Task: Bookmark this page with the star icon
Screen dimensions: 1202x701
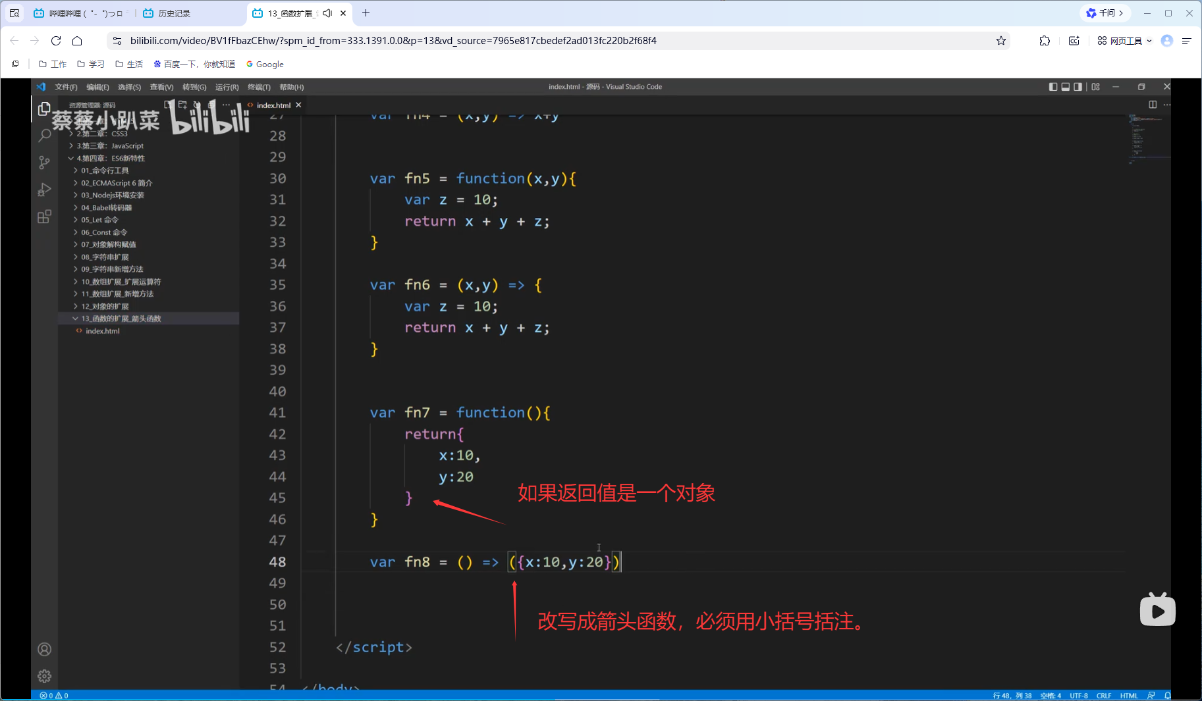Action: click(1001, 41)
